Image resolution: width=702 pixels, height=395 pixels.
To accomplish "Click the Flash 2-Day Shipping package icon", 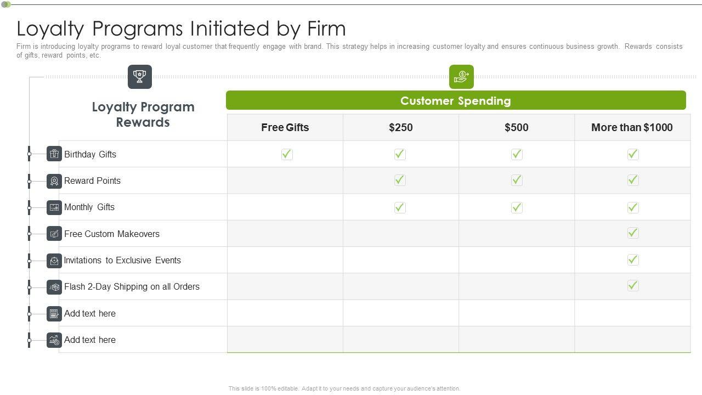I will [x=54, y=287].
